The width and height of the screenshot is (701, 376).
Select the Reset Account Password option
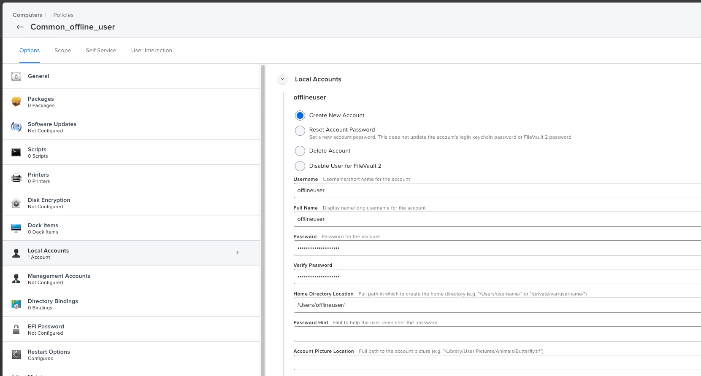(x=300, y=131)
